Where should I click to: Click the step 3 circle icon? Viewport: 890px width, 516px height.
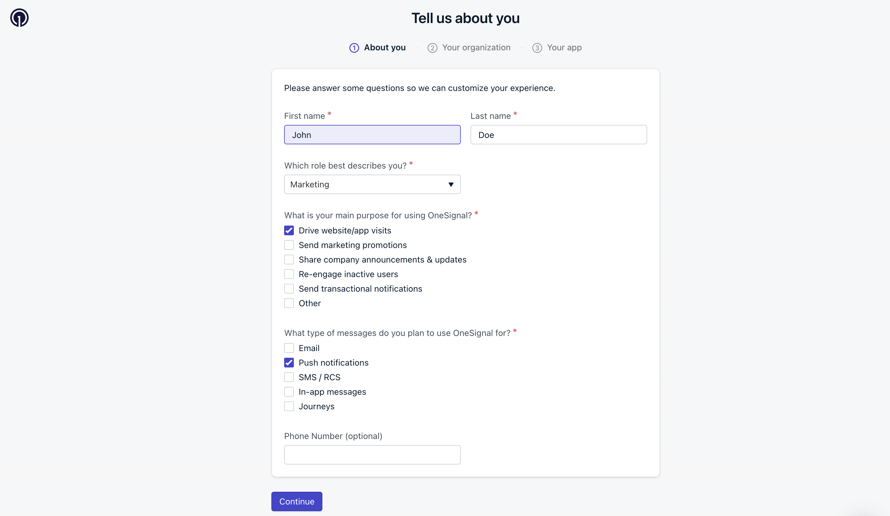537,48
